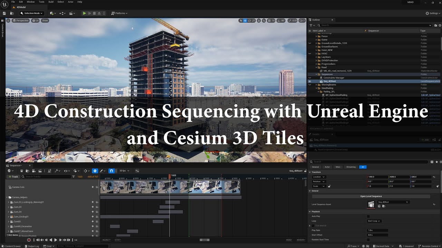442x248 pixels.
Task: Click green Play in editor button
Action: [x=84, y=13]
